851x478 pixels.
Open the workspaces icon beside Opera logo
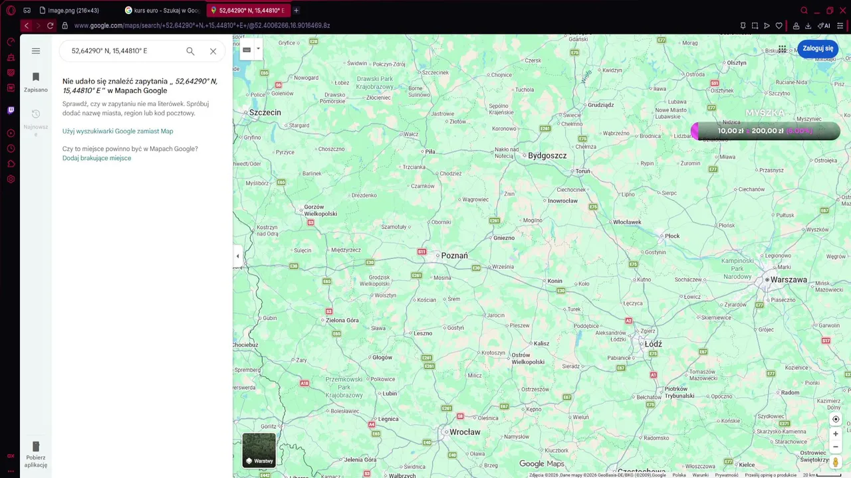coord(27,11)
